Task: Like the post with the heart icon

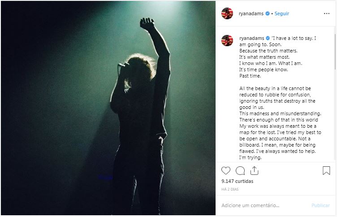Action: click(226, 171)
